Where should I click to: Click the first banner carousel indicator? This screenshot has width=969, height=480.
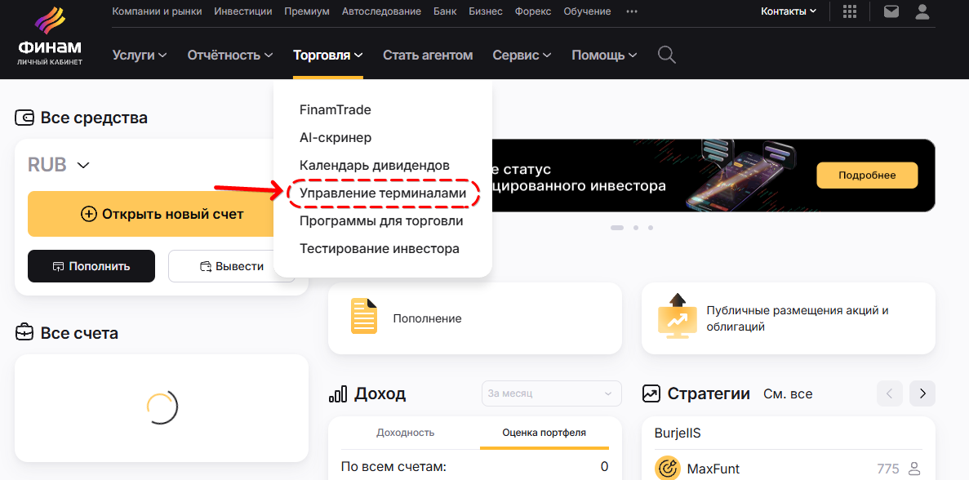(x=617, y=228)
